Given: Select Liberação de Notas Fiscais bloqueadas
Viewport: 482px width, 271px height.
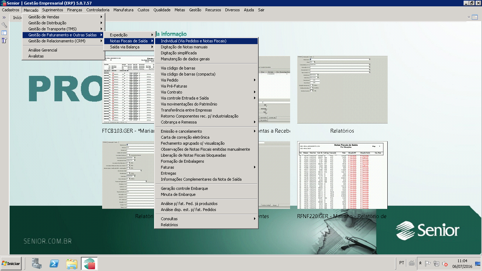Looking at the screenshot, I should 206,155.
